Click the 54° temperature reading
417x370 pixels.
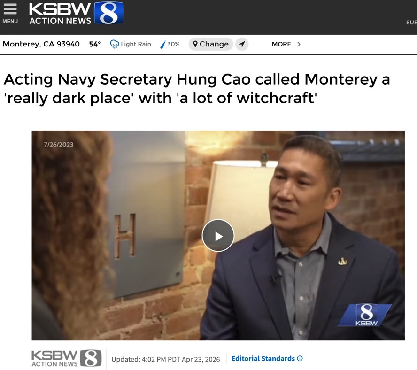click(95, 44)
